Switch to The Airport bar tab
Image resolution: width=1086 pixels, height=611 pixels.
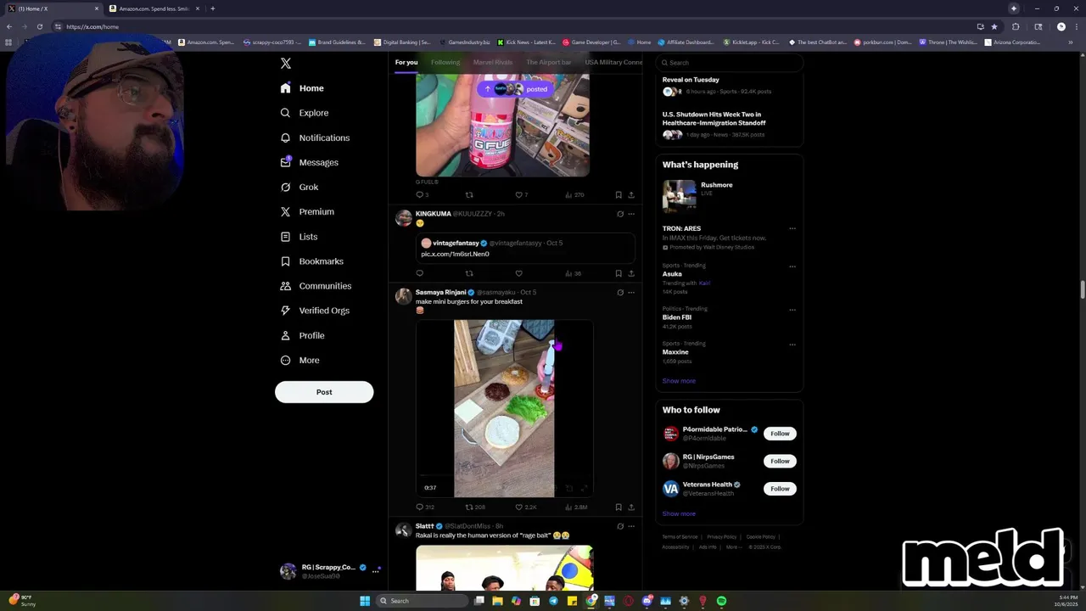pos(549,62)
